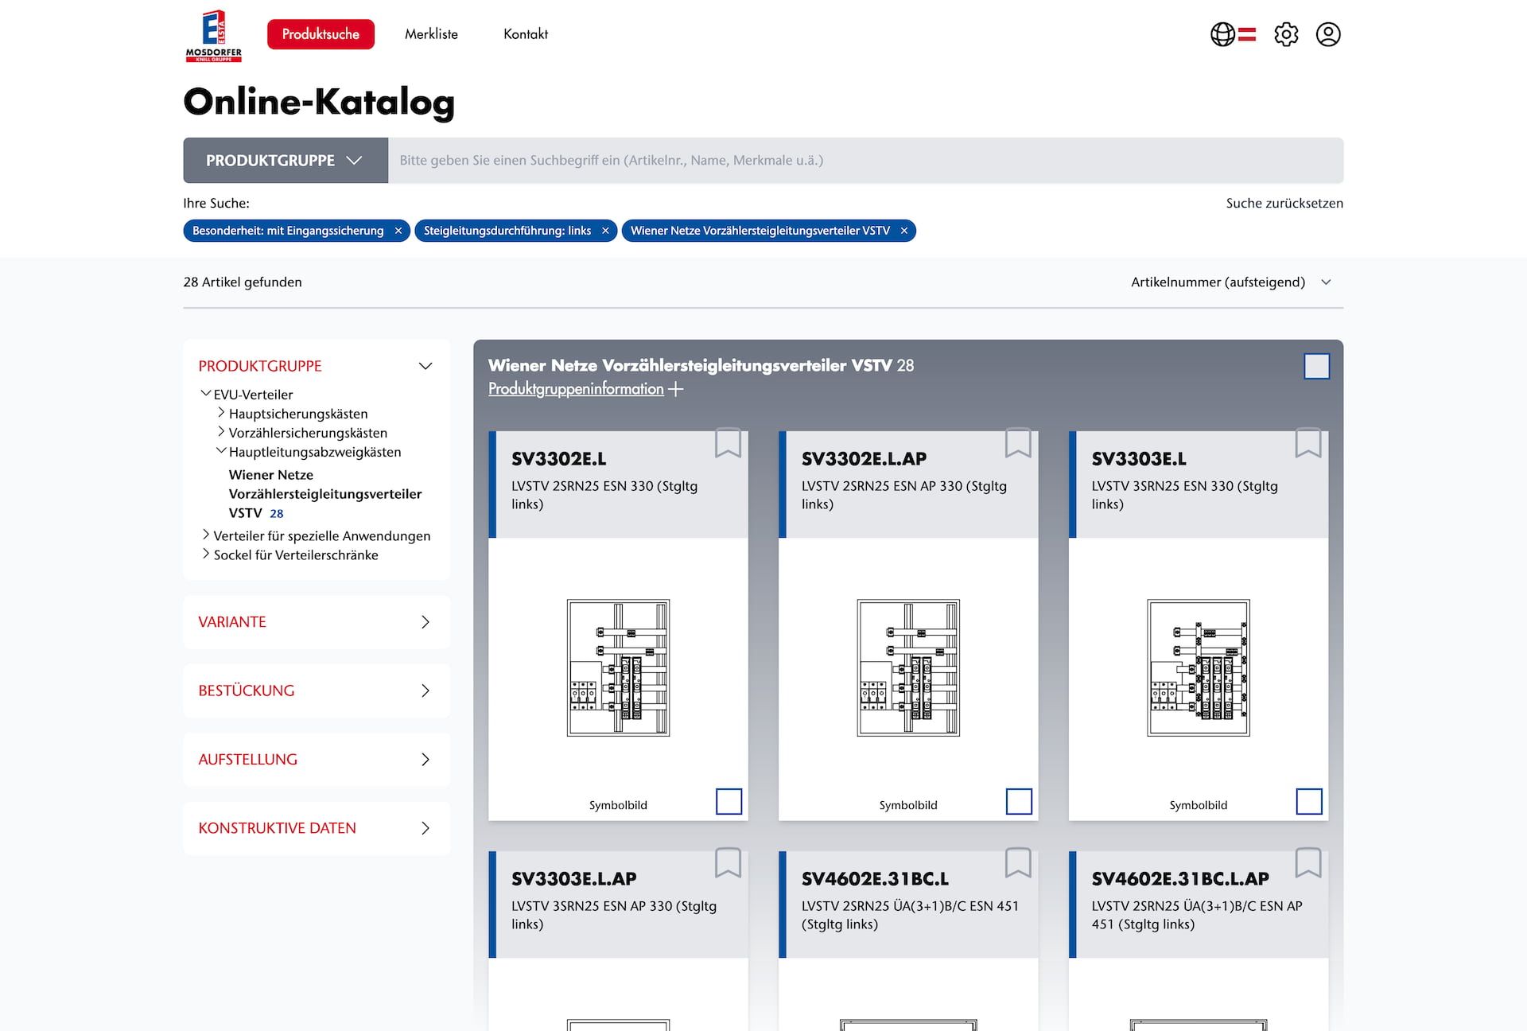
Task: Bookmark article SV3302E.L
Action: click(x=728, y=443)
